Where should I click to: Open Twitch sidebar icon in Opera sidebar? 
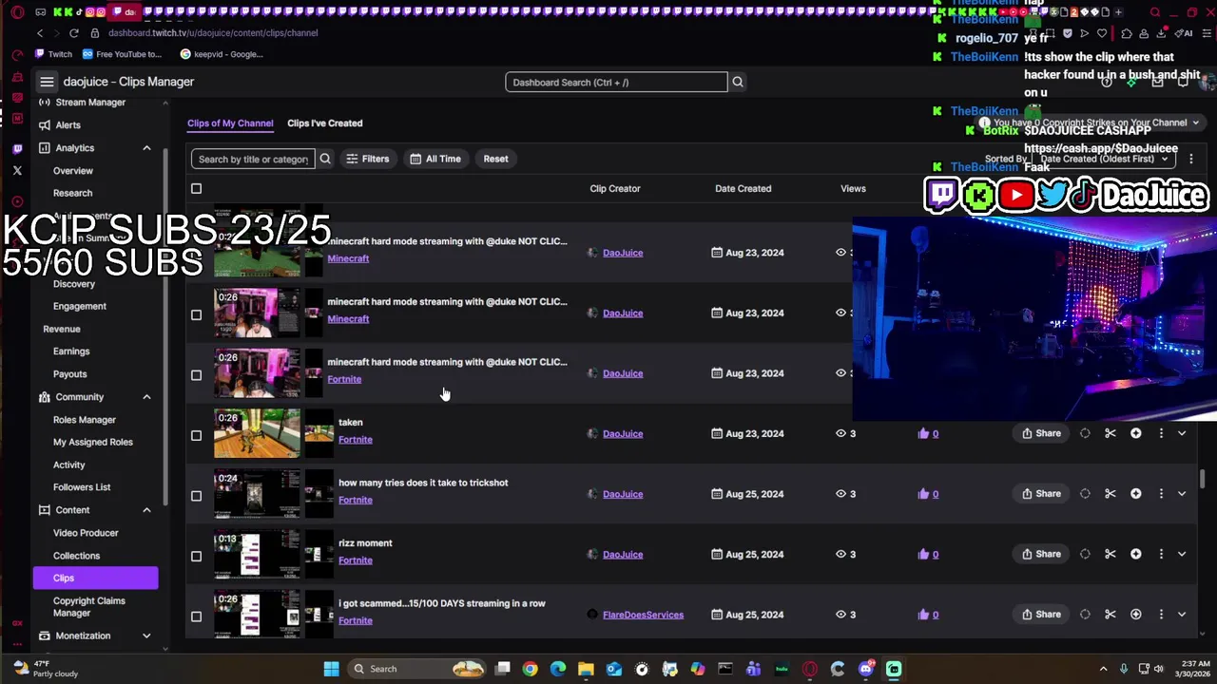click(17, 148)
